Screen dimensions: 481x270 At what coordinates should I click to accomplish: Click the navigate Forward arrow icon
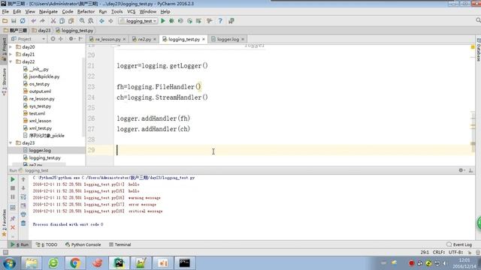click(x=110, y=21)
